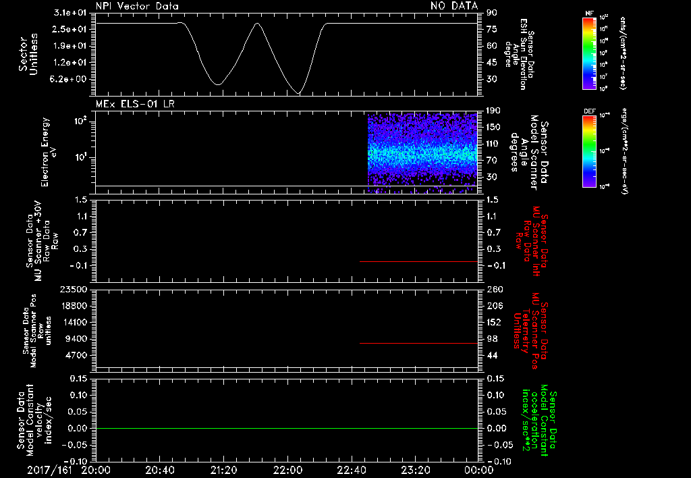Select the red 'MU Scanner Int Raw Data' label
This screenshot has height=478, width=691.
coord(532,241)
